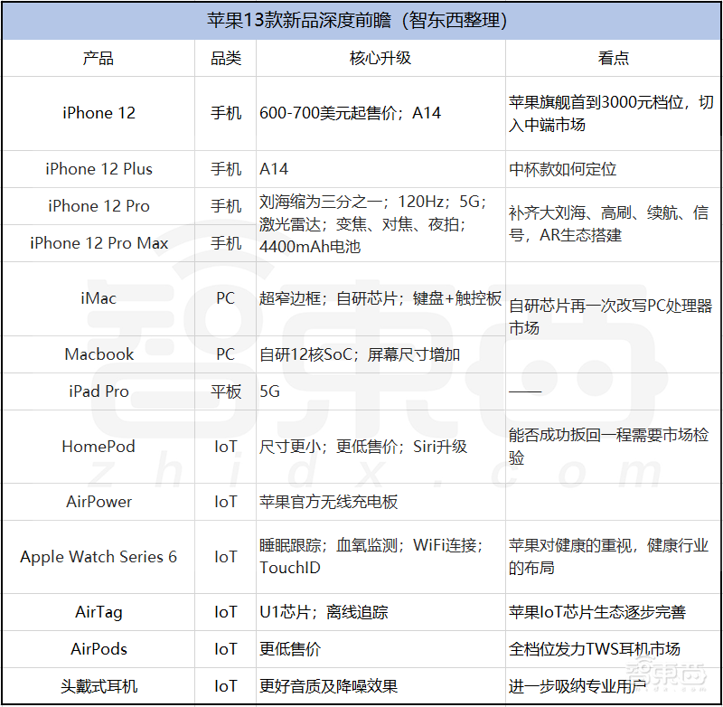The image size is (723, 707).
Task: Click the Apple Watch Series 6 cell
Action: 99,557
